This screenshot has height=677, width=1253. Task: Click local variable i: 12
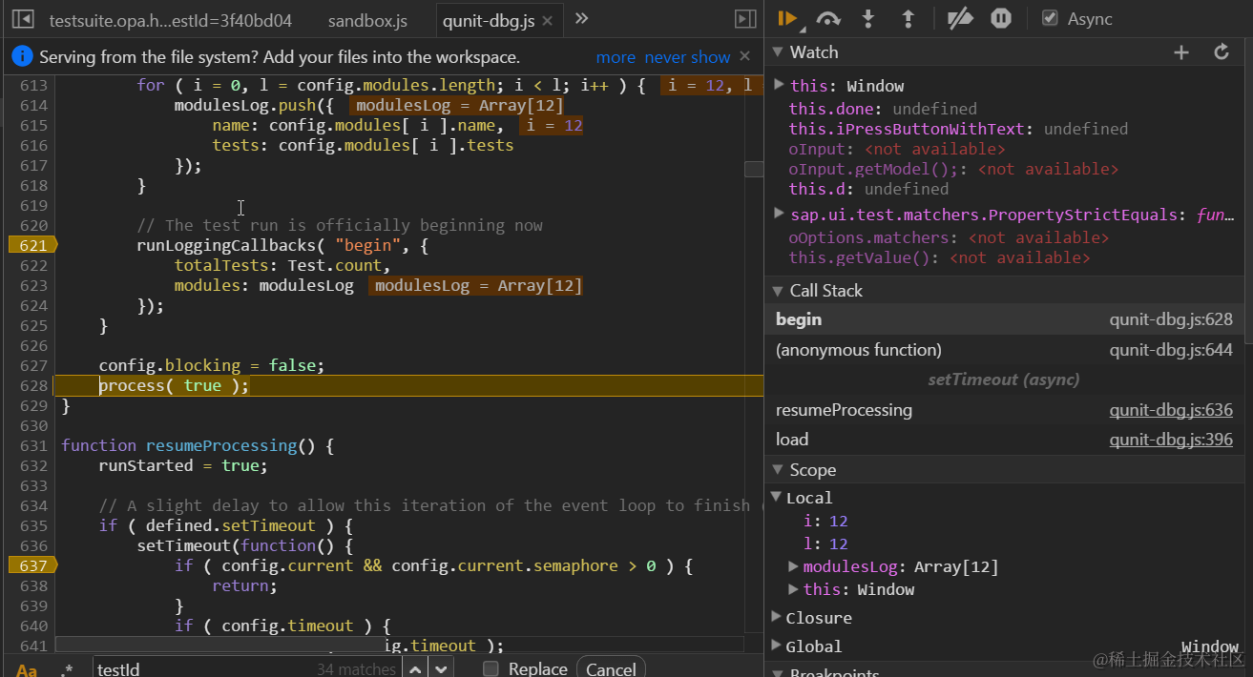825,521
